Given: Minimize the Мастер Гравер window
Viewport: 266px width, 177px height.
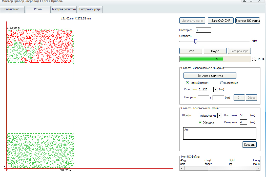Looking at the screenshot, I should pos(251,1).
